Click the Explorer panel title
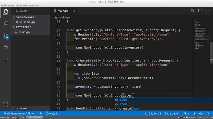This screenshot has width=213, height=119. (x=22, y=11)
